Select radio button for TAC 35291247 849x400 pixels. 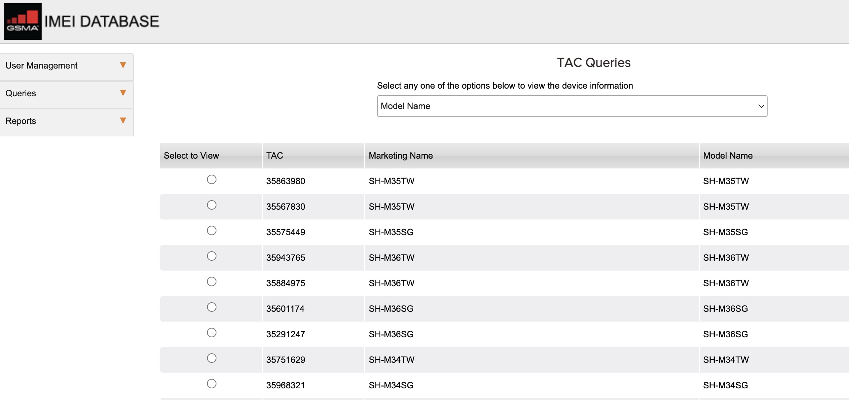pos(212,333)
